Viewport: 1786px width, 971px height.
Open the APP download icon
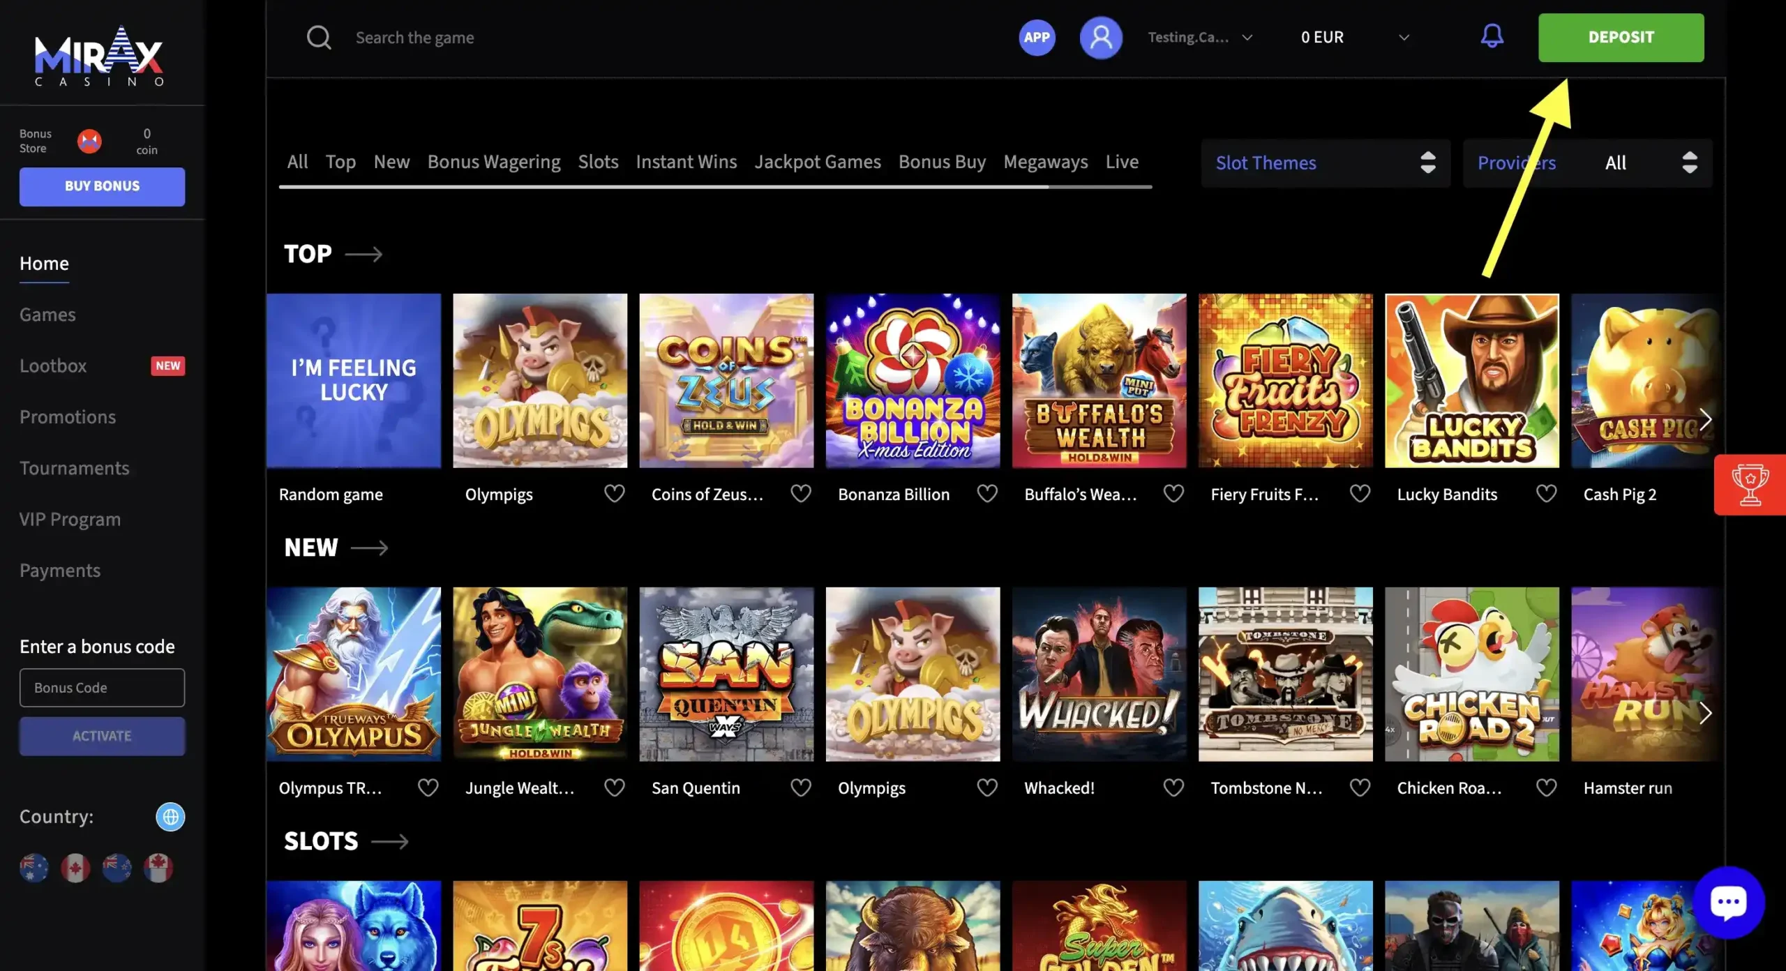[x=1037, y=37]
